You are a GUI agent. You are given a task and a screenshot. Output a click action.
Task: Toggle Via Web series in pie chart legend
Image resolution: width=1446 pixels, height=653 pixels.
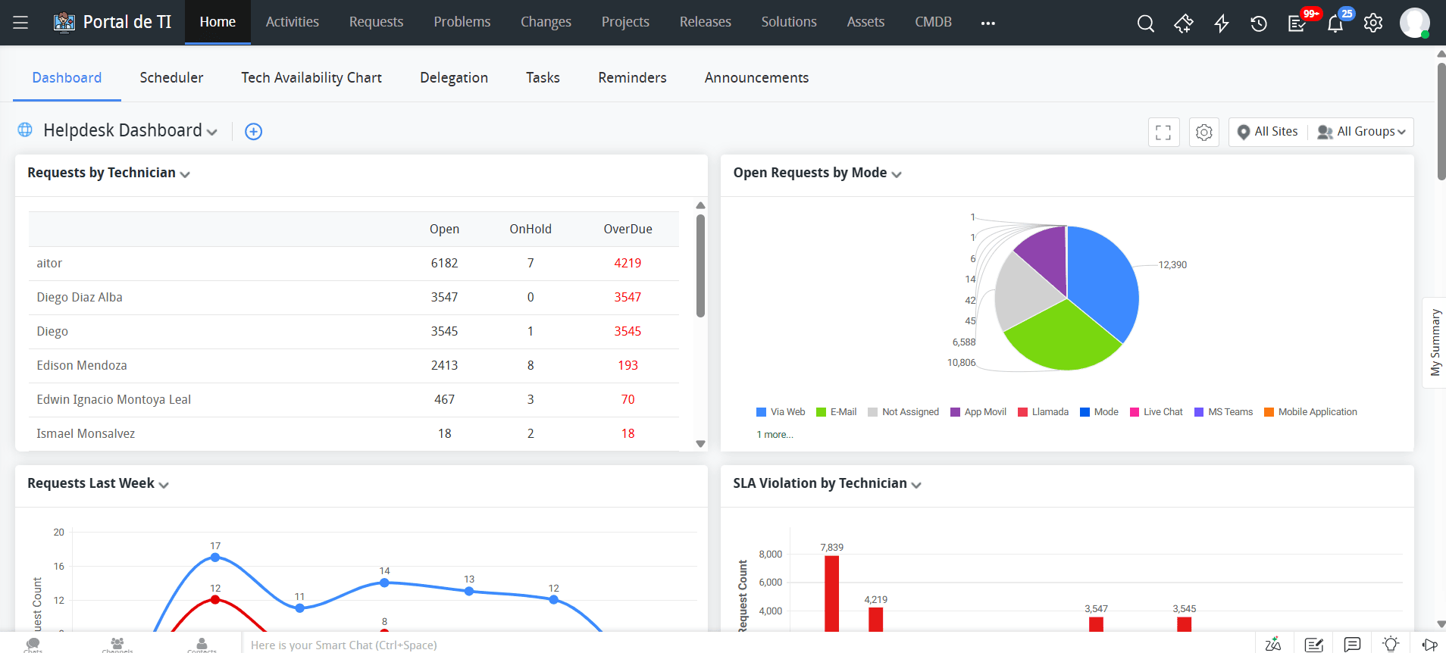[781, 412]
